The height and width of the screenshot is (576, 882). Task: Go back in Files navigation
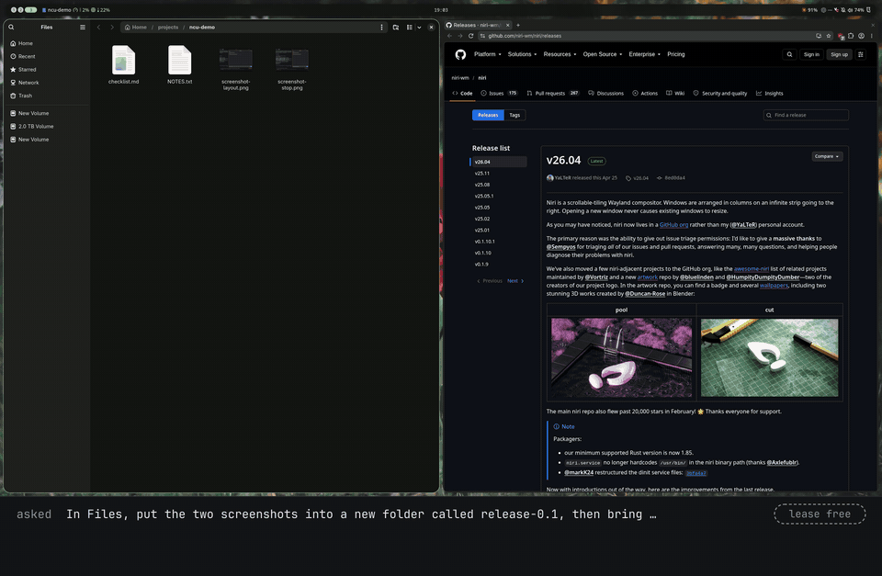(98, 27)
